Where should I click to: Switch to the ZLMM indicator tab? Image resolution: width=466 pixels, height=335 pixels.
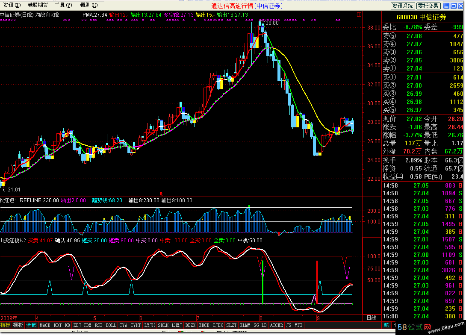pyautogui.click(x=245, y=325)
